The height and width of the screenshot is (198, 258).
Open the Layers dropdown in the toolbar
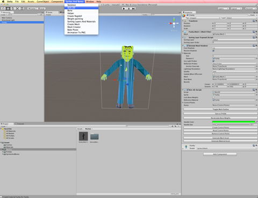coord(223,9)
